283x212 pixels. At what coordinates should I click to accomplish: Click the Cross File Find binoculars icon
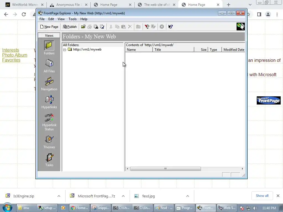96,27
